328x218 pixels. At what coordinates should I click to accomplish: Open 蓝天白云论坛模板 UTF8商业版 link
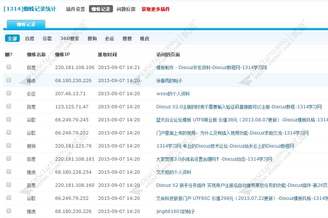[242, 120]
